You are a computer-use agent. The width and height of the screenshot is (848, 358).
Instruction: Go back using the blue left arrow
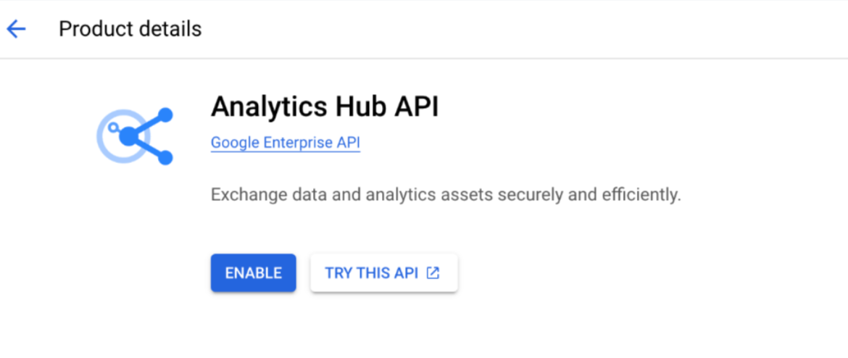(16, 29)
